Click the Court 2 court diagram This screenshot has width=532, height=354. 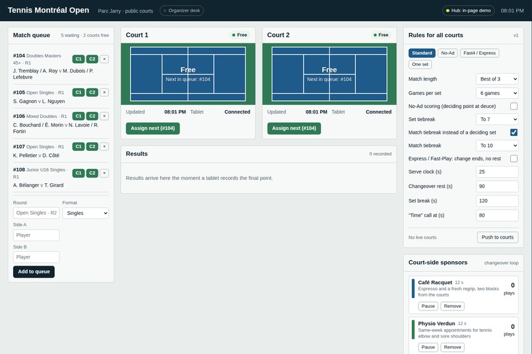(x=329, y=74)
